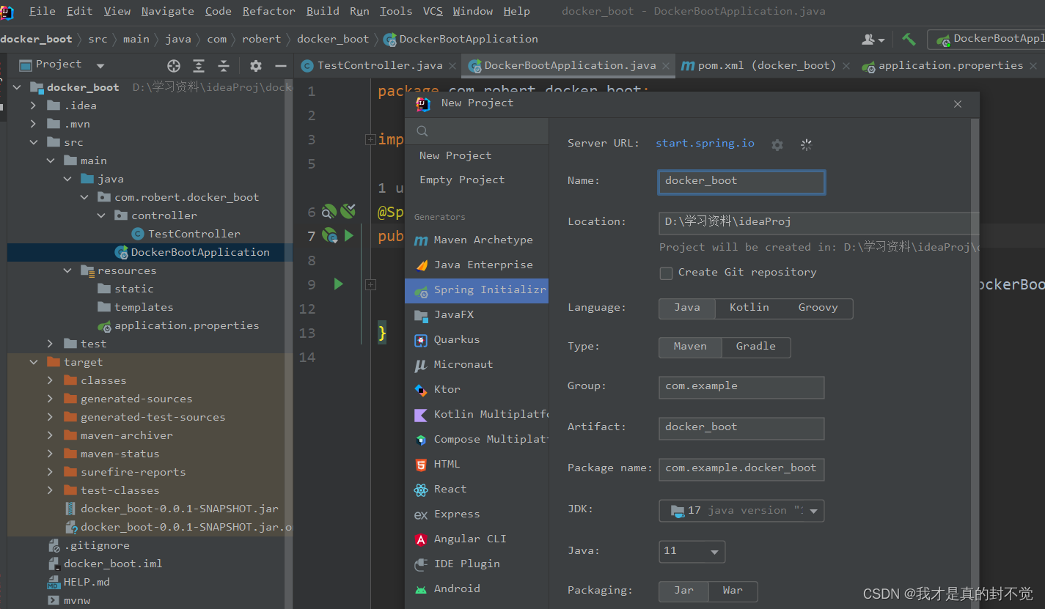The height and width of the screenshot is (609, 1045).
Task: Hide the Project panel with minus icon
Action: click(x=280, y=66)
